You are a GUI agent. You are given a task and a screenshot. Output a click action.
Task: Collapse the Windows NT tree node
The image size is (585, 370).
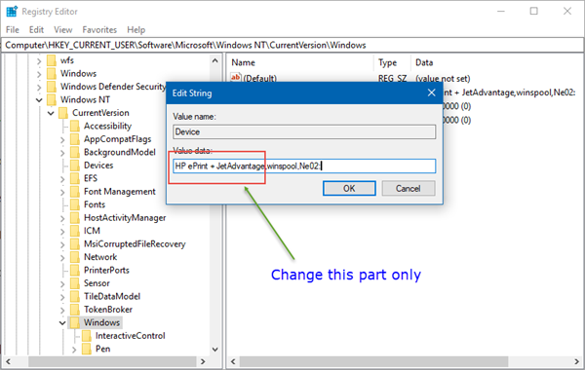pos(39,100)
